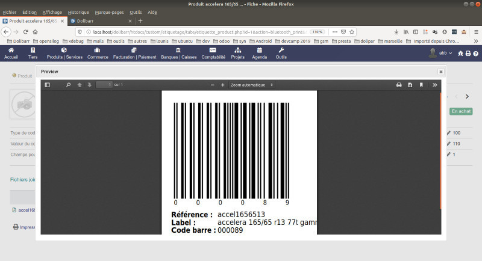
Task: Open Outils menu in Dolibarr
Action: [x=281, y=54]
